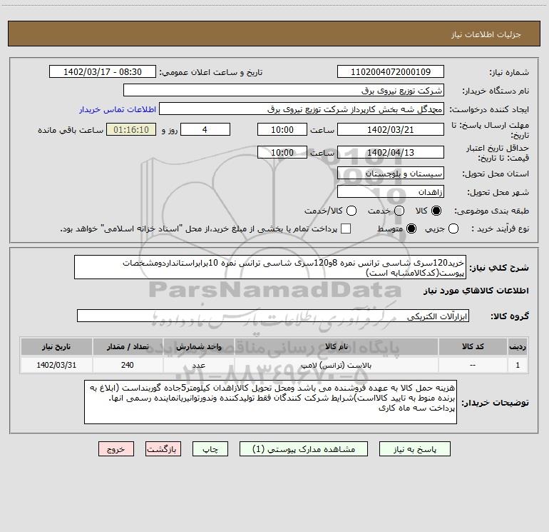Click the توضیحات خریدار notes text area
This screenshot has height=532, width=549.
(x=270, y=402)
